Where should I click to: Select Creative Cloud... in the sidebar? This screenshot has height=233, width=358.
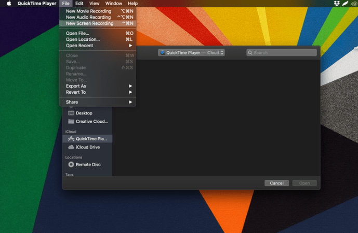point(87,122)
